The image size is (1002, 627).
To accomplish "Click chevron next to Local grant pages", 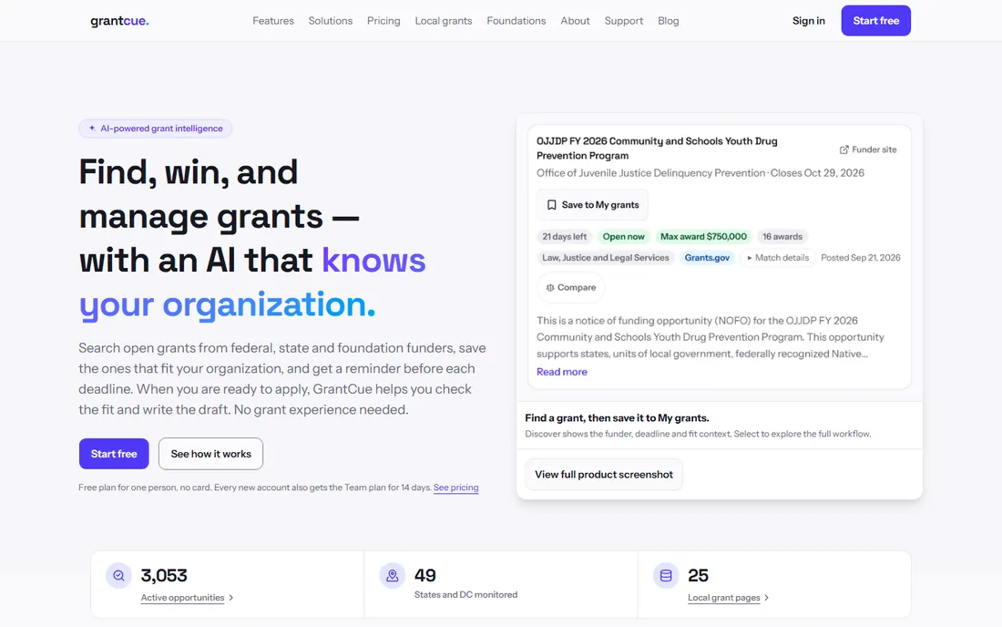I will click(767, 598).
